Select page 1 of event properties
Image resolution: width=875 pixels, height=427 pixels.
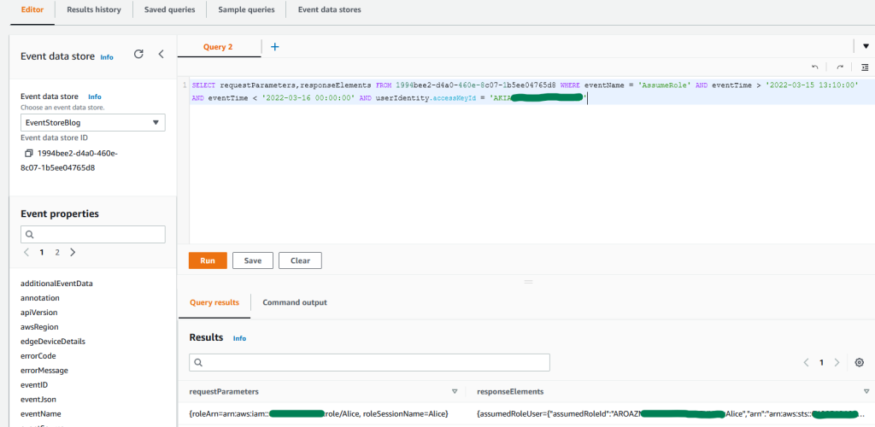(41, 252)
